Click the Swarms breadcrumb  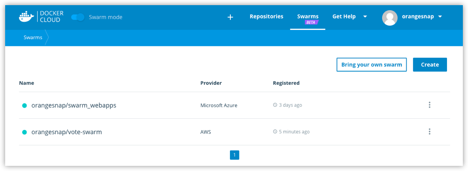coord(33,38)
